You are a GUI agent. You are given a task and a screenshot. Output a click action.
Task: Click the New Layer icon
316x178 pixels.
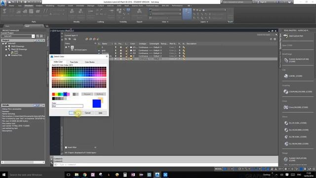87,39
